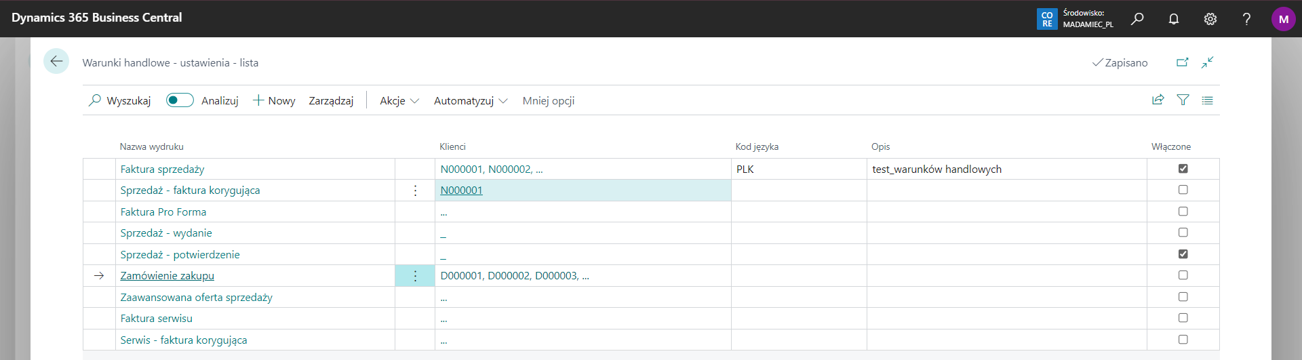The width and height of the screenshot is (1302, 360).
Task: Click the back arrow button
Action: (56, 62)
